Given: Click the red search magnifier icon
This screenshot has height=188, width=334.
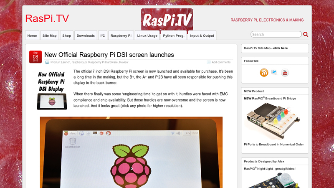Looking at the screenshot, I should [306, 34].
